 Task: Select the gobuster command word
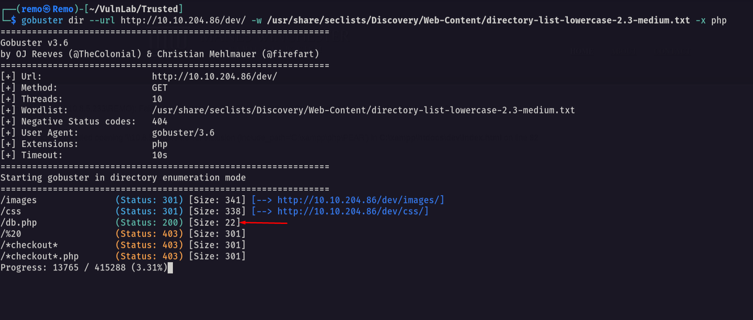42,20
